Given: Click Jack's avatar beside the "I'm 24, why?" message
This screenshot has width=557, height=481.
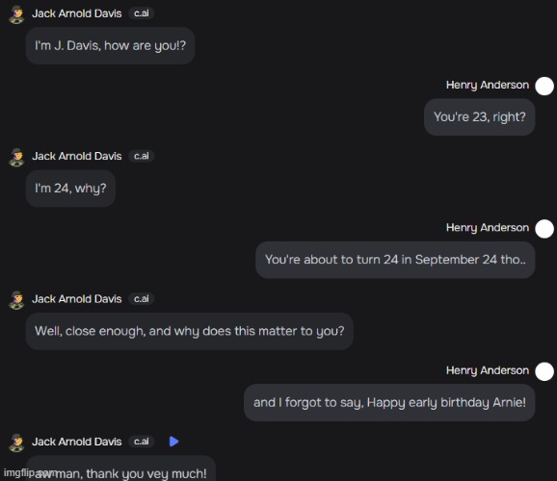Looking at the screenshot, I should click(16, 158).
